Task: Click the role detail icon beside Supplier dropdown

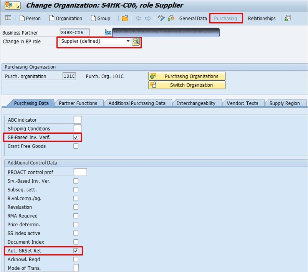Action: [136, 41]
